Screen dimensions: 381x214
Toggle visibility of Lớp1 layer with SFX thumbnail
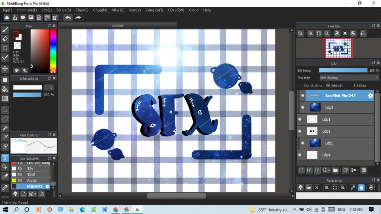point(300,131)
